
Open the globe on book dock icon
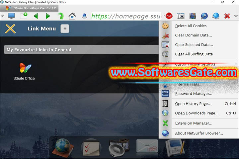(63, 148)
